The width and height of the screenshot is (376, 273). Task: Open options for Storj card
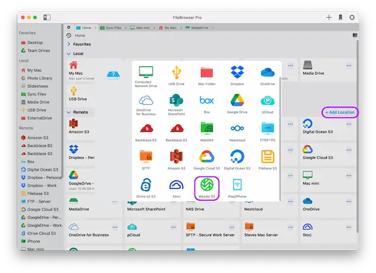349,227
